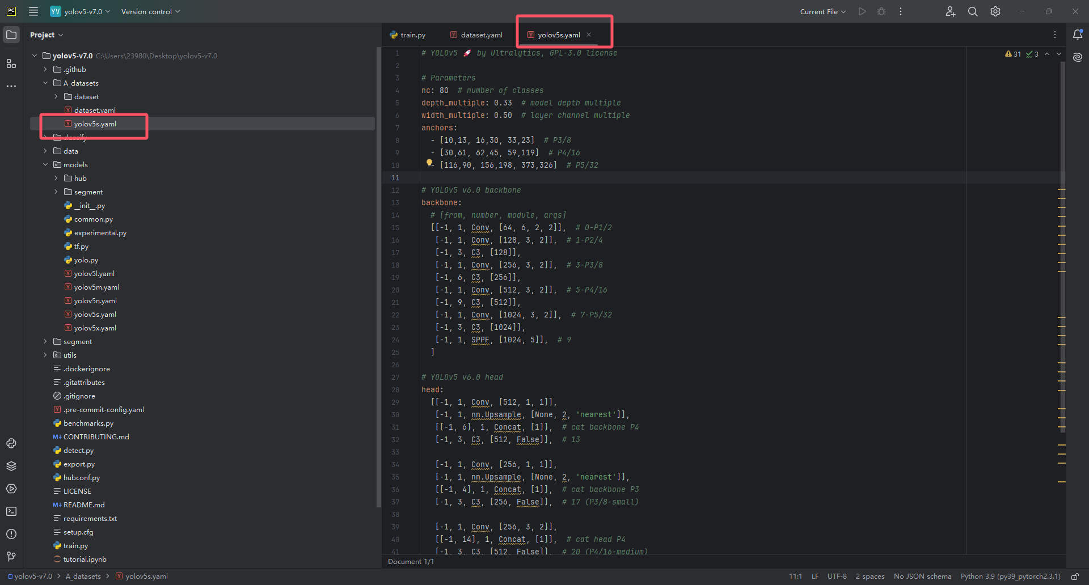The width and height of the screenshot is (1089, 585).
Task: Open IDE settings gear
Action: (x=995, y=11)
